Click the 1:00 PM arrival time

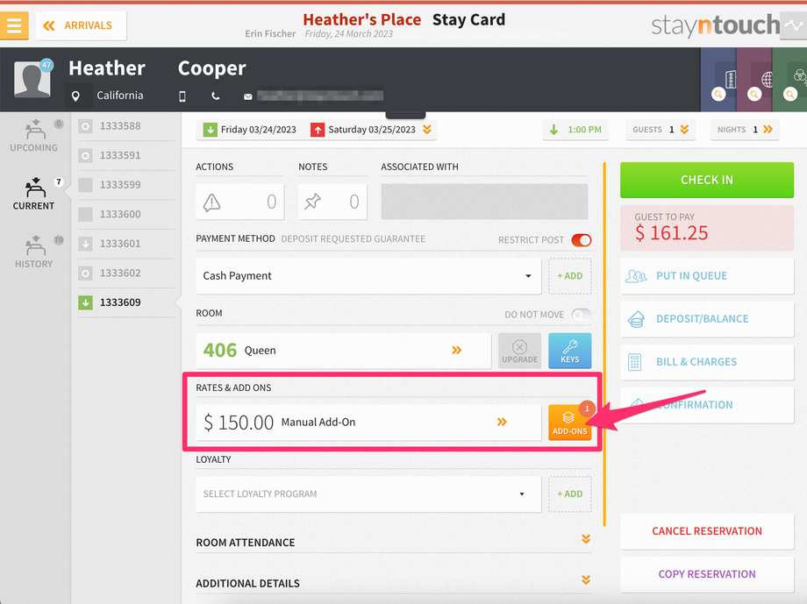click(x=576, y=130)
